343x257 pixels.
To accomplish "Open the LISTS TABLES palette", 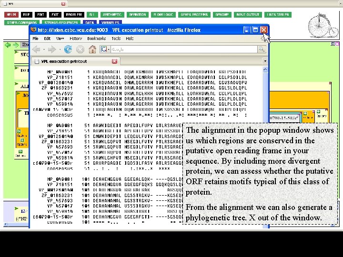I will pos(278,15).
